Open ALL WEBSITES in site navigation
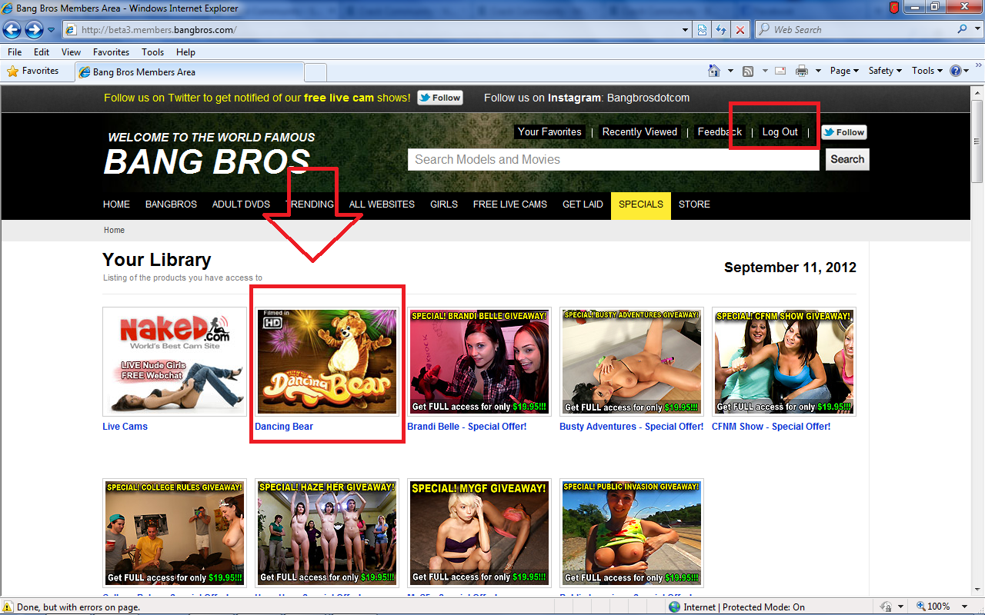Image resolution: width=985 pixels, height=615 pixels. [382, 204]
